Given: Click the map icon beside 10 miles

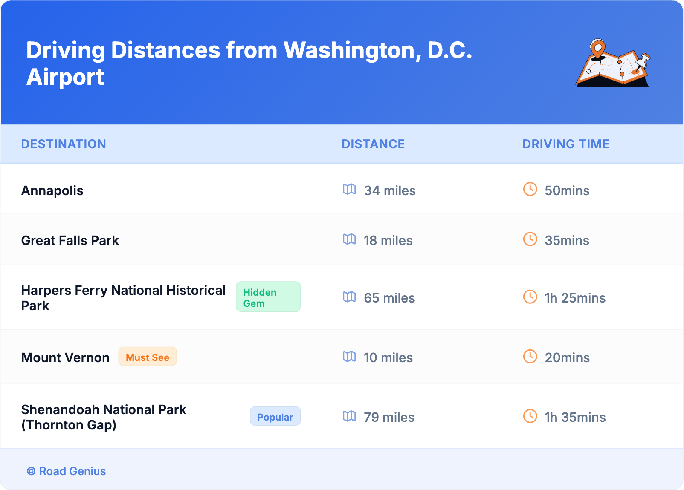Looking at the screenshot, I should click(349, 357).
